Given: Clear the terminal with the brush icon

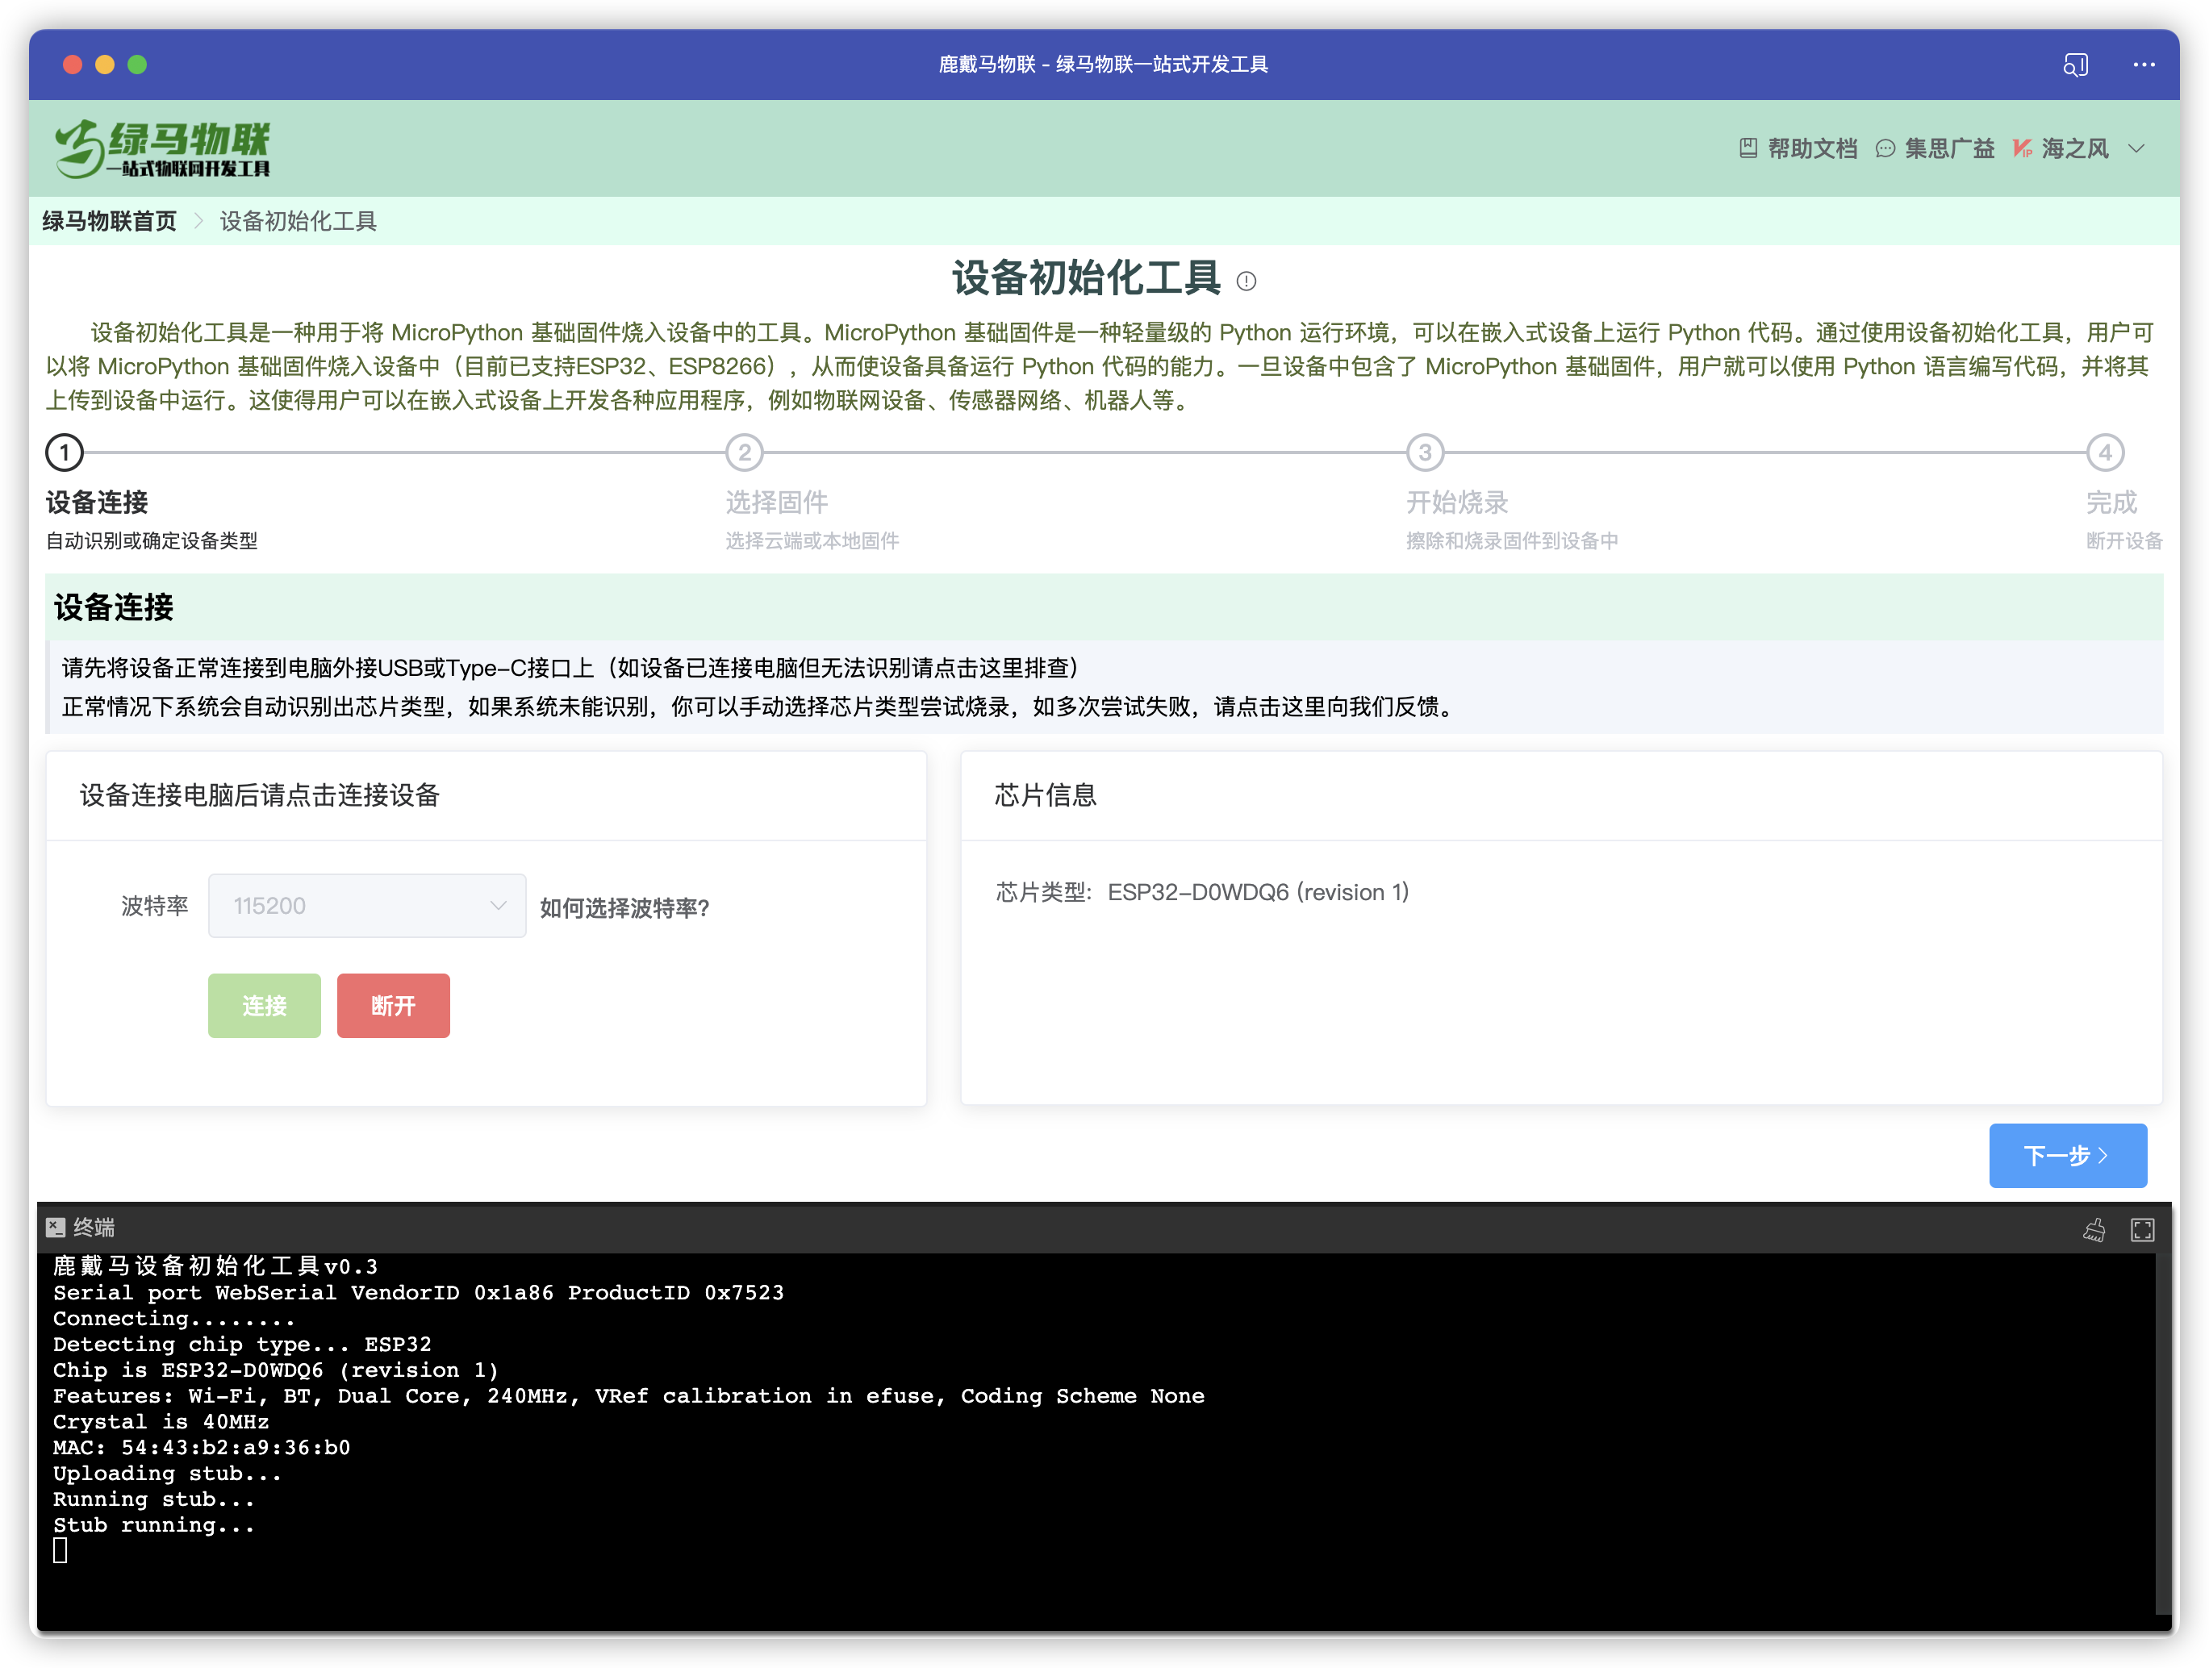Looking at the screenshot, I should coord(2095,1228).
